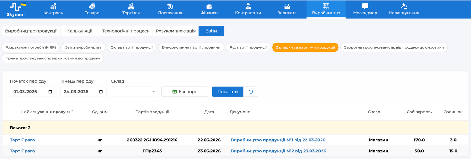Open the Контроль chart icon
Screen dimensions: 471x159
click(x=53, y=6)
